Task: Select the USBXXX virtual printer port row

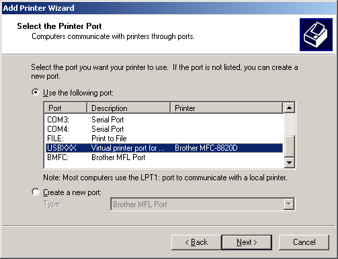Action: tap(164, 148)
